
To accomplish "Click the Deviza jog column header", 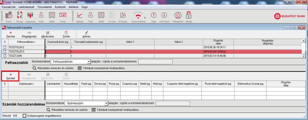I will pos(100,84).
